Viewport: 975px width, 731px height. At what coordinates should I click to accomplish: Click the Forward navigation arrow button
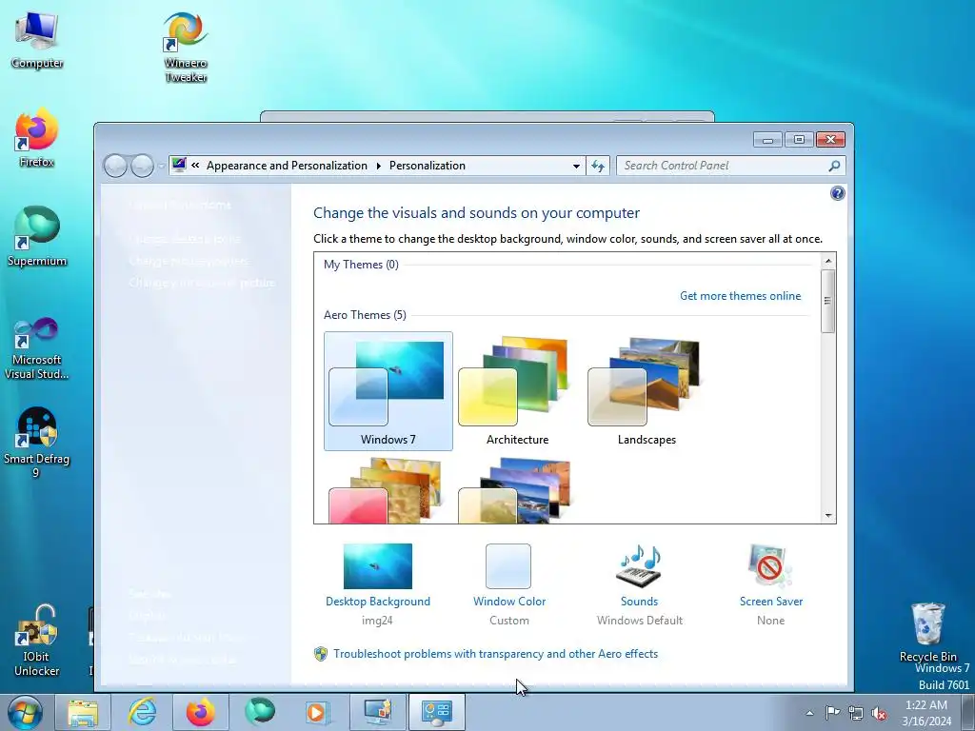click(143, 166)
